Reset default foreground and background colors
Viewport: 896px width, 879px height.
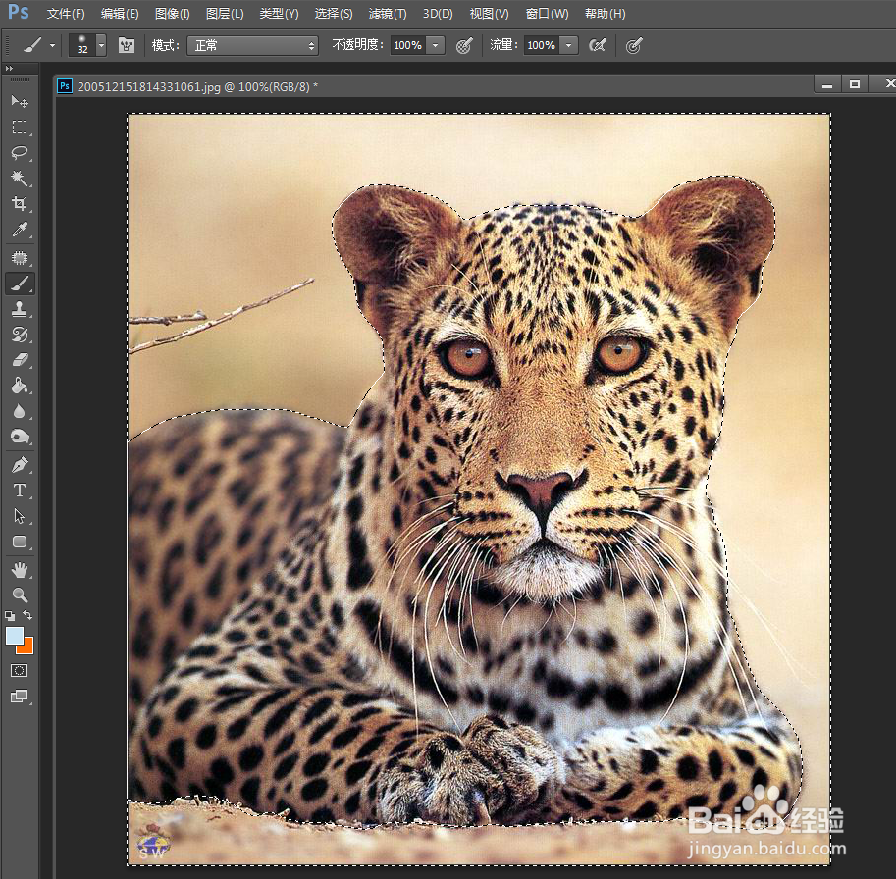click(x=10, y=616)
